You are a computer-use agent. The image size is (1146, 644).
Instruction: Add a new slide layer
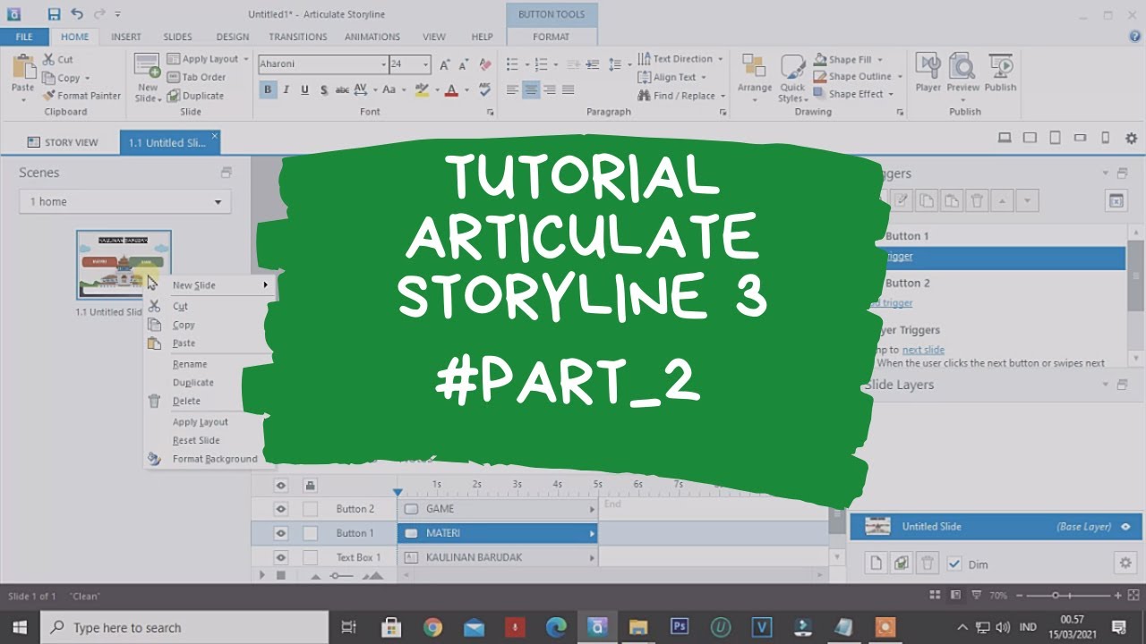click(877, 563)
